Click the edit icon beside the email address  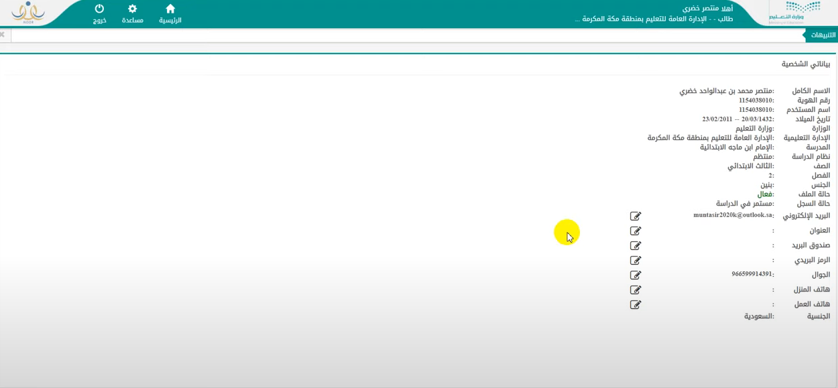636,216
